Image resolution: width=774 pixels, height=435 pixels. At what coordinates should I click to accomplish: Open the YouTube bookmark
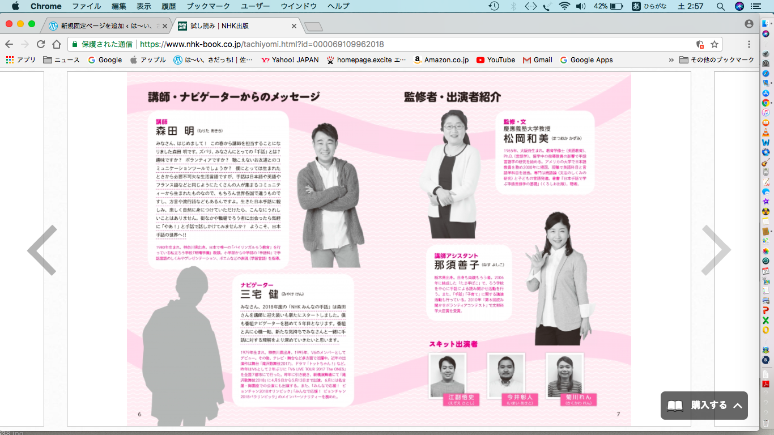[x=496, y=60]
